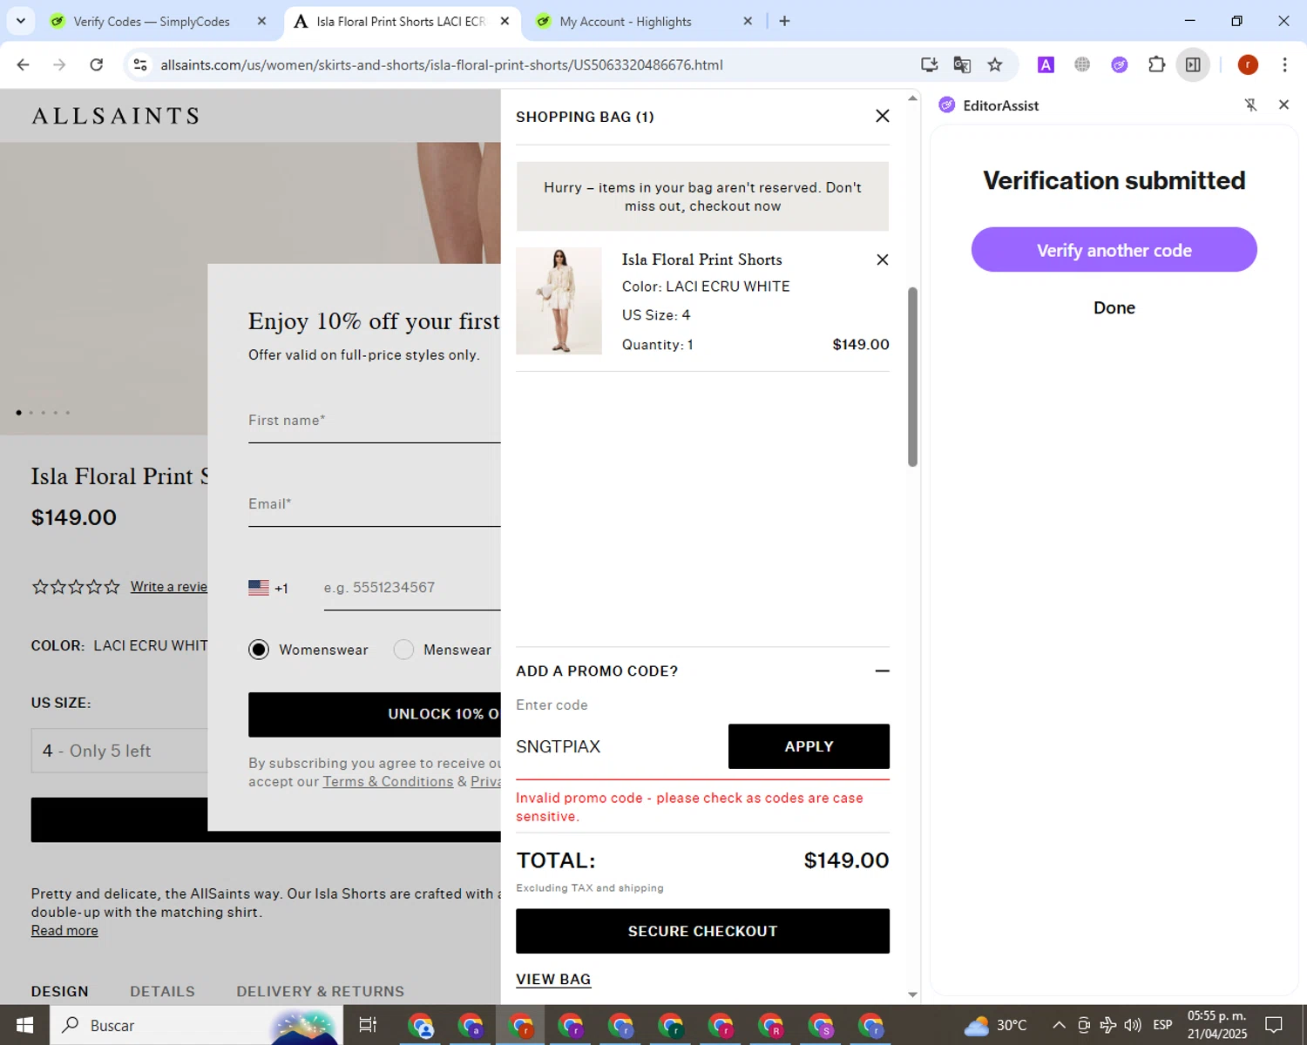This screenshot has width=1307, height=1045.
Task: Remove Isla Floral Print Shorts from bag
Action: point(882,260)
